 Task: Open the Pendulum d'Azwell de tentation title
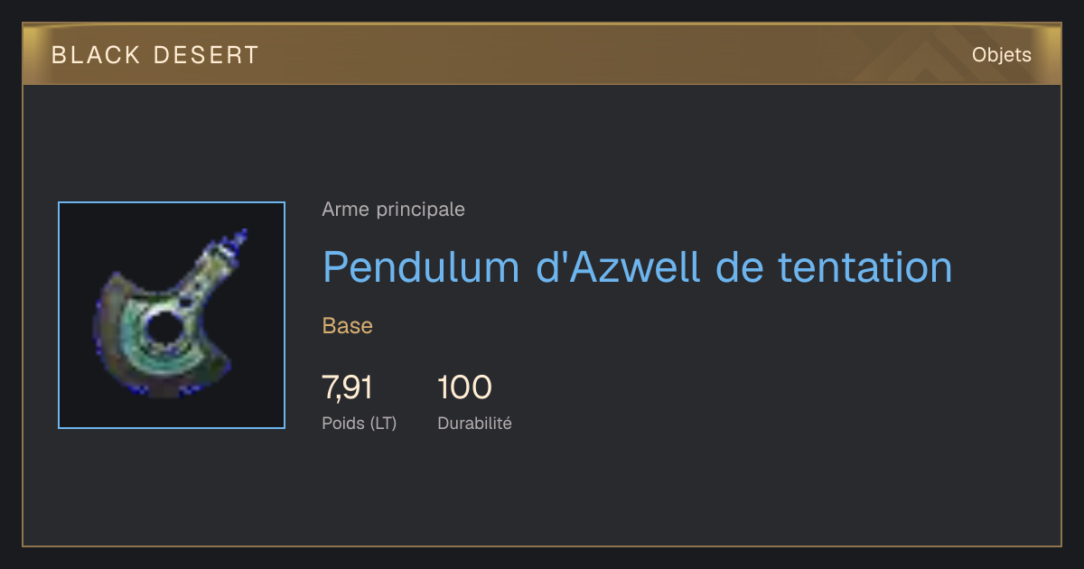click(638, 266)
